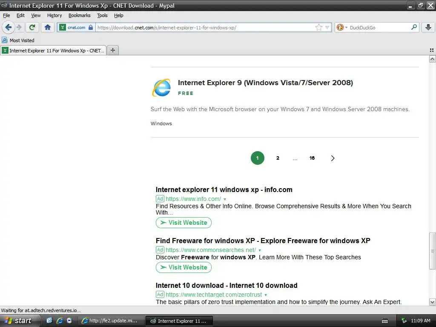
Task: Switch to fe2.update.mi taskbar window
Action: pos(110,321)
